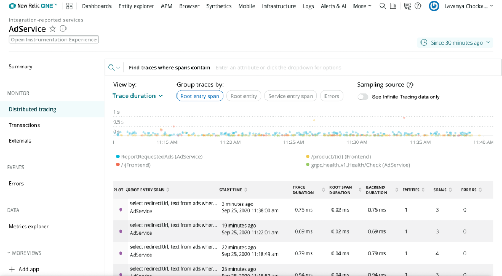Click the plus icon for Add app
This screenshot has height=276, width=502.
[12, 269]
